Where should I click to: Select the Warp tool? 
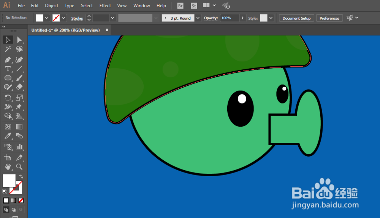coord(8,107)
